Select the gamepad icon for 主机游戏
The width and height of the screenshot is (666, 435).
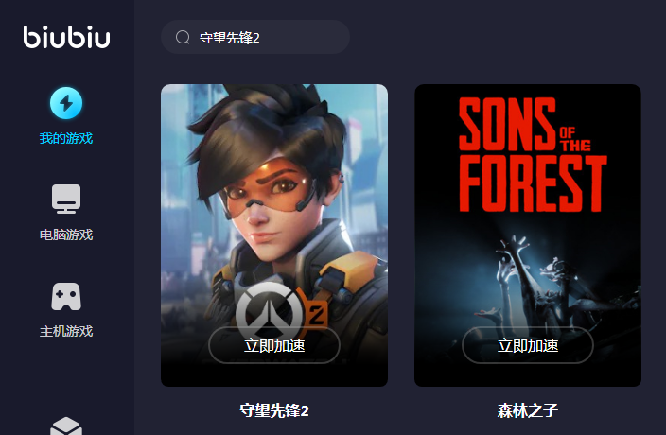coord(66,296)
